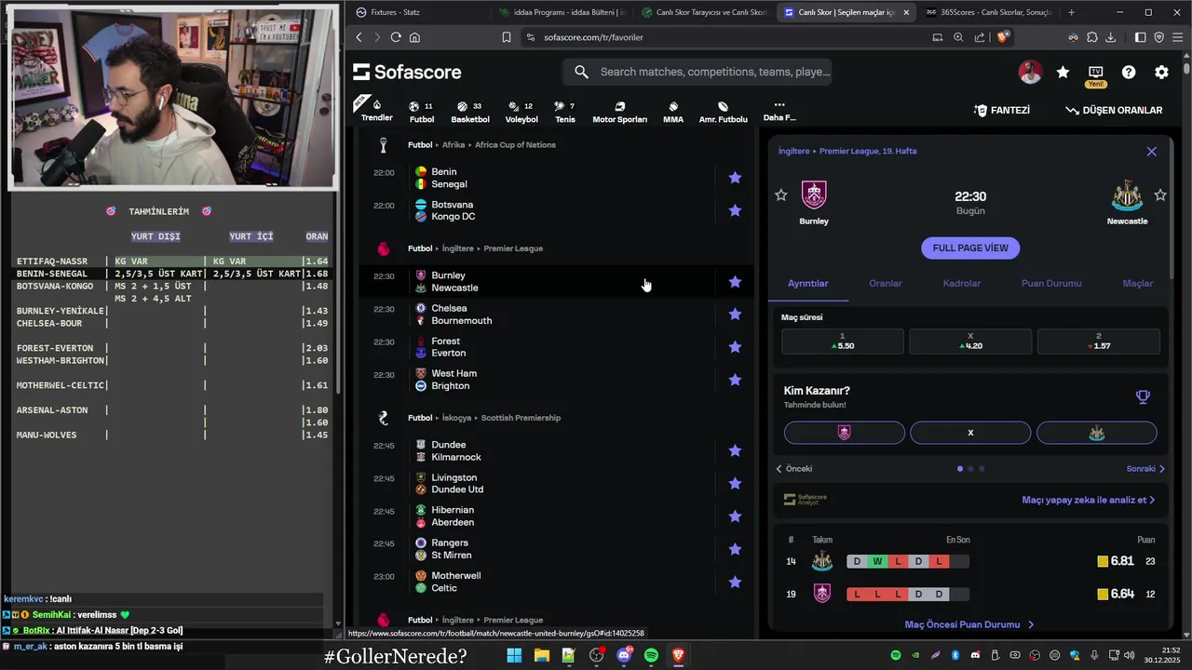1192x670 pixels.
Task: Toggle favorite star next to Newcastle crest
Action: click(1160, 194)
